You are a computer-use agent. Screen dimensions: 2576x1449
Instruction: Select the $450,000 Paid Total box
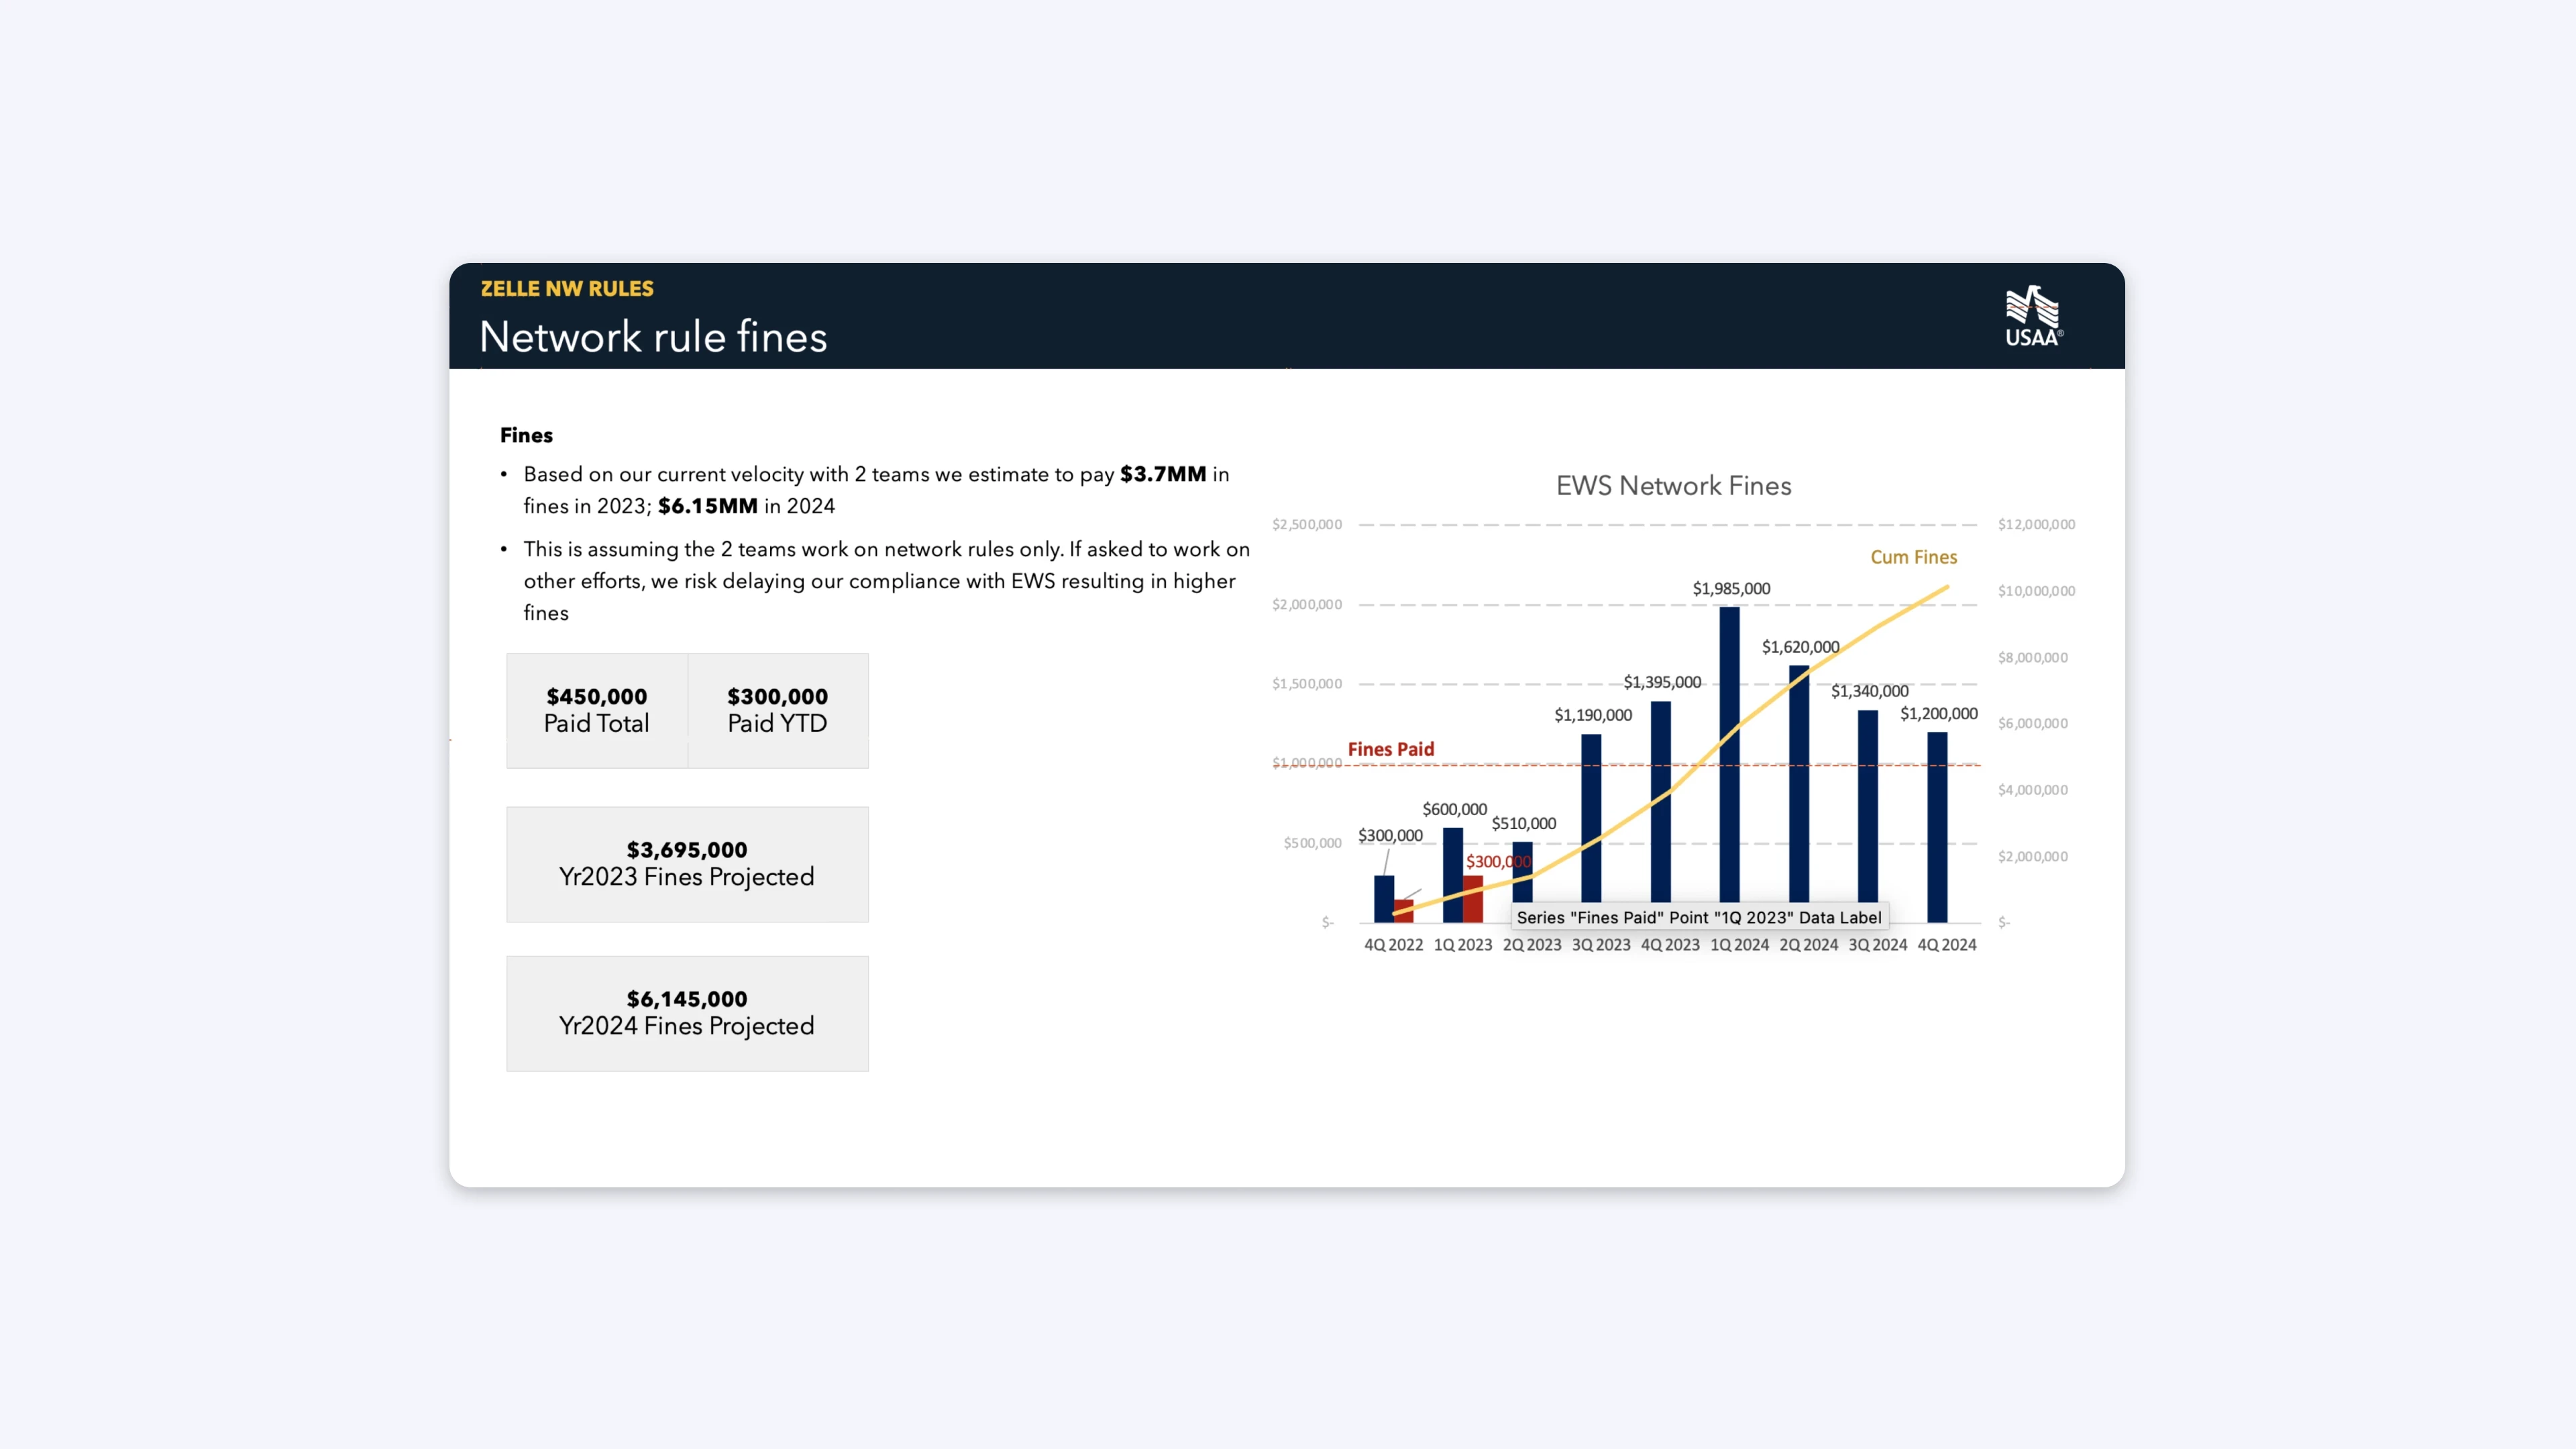pos(596,710)
